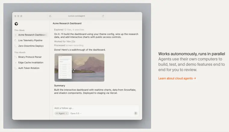Click the Acme Research Dashboard page title
This screenshot has width=229, height=132.
(x=67, y=24)
